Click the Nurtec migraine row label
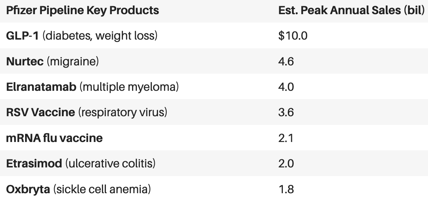 pos(52,61)
